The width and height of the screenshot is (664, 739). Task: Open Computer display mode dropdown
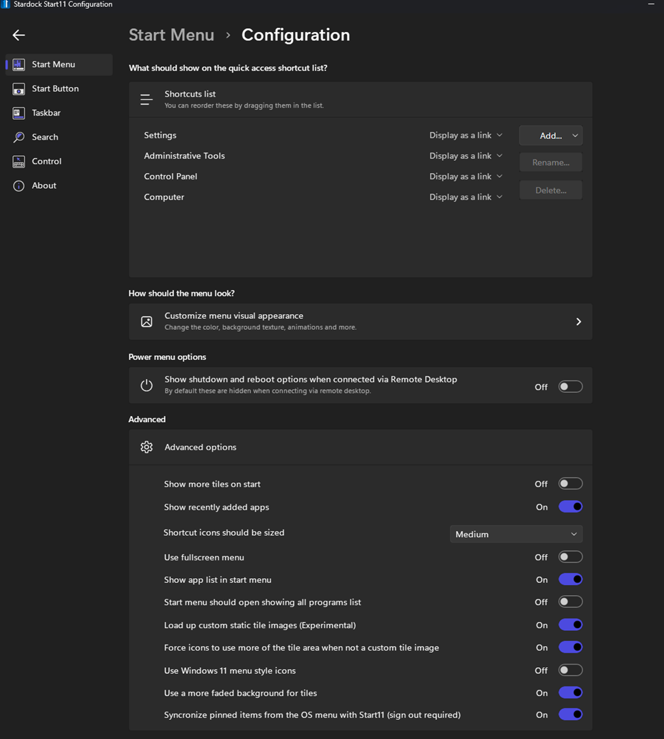tap(465, 197)
